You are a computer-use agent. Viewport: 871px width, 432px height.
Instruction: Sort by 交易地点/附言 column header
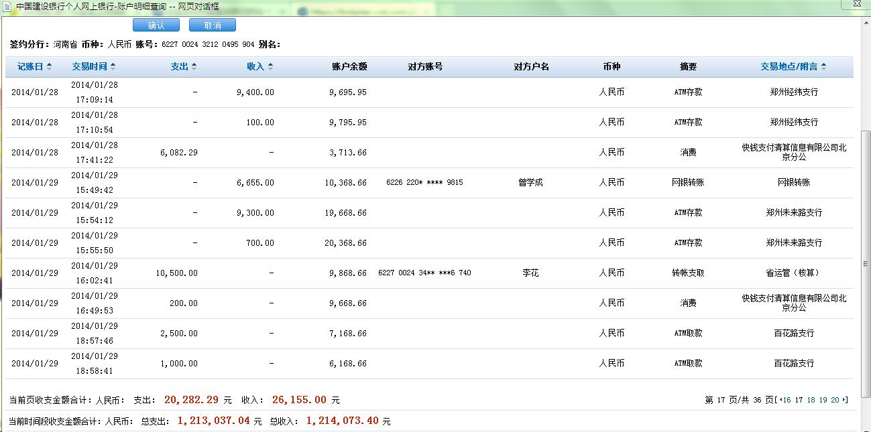coord(789,67)
